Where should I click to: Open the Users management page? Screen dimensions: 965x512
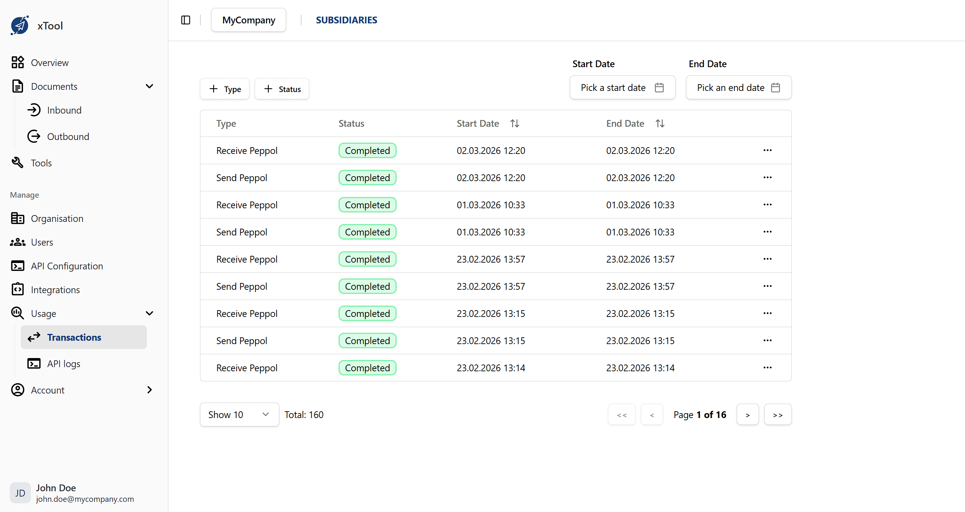42,242
